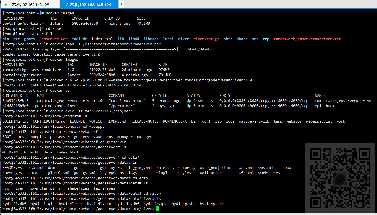The height and width of the screenshot is (215, 377).
Task: Click the 'lib64' directory name
Action: point(134,39)
